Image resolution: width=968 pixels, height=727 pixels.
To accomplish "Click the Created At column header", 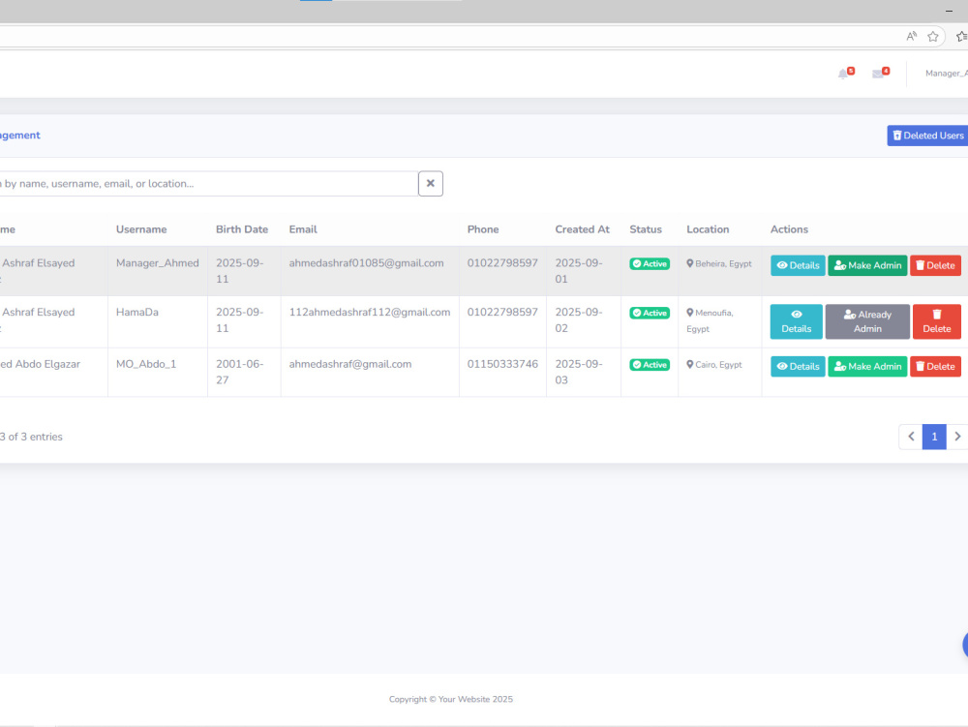I will 582,229.
